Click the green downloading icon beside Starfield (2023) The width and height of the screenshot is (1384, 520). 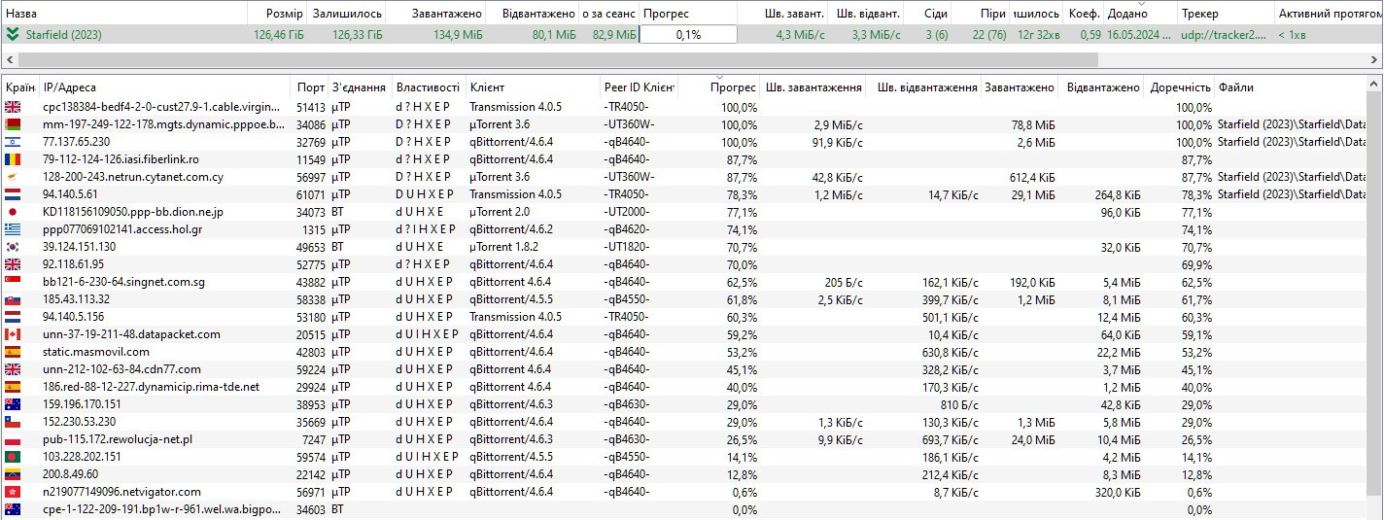pos(12,34)
